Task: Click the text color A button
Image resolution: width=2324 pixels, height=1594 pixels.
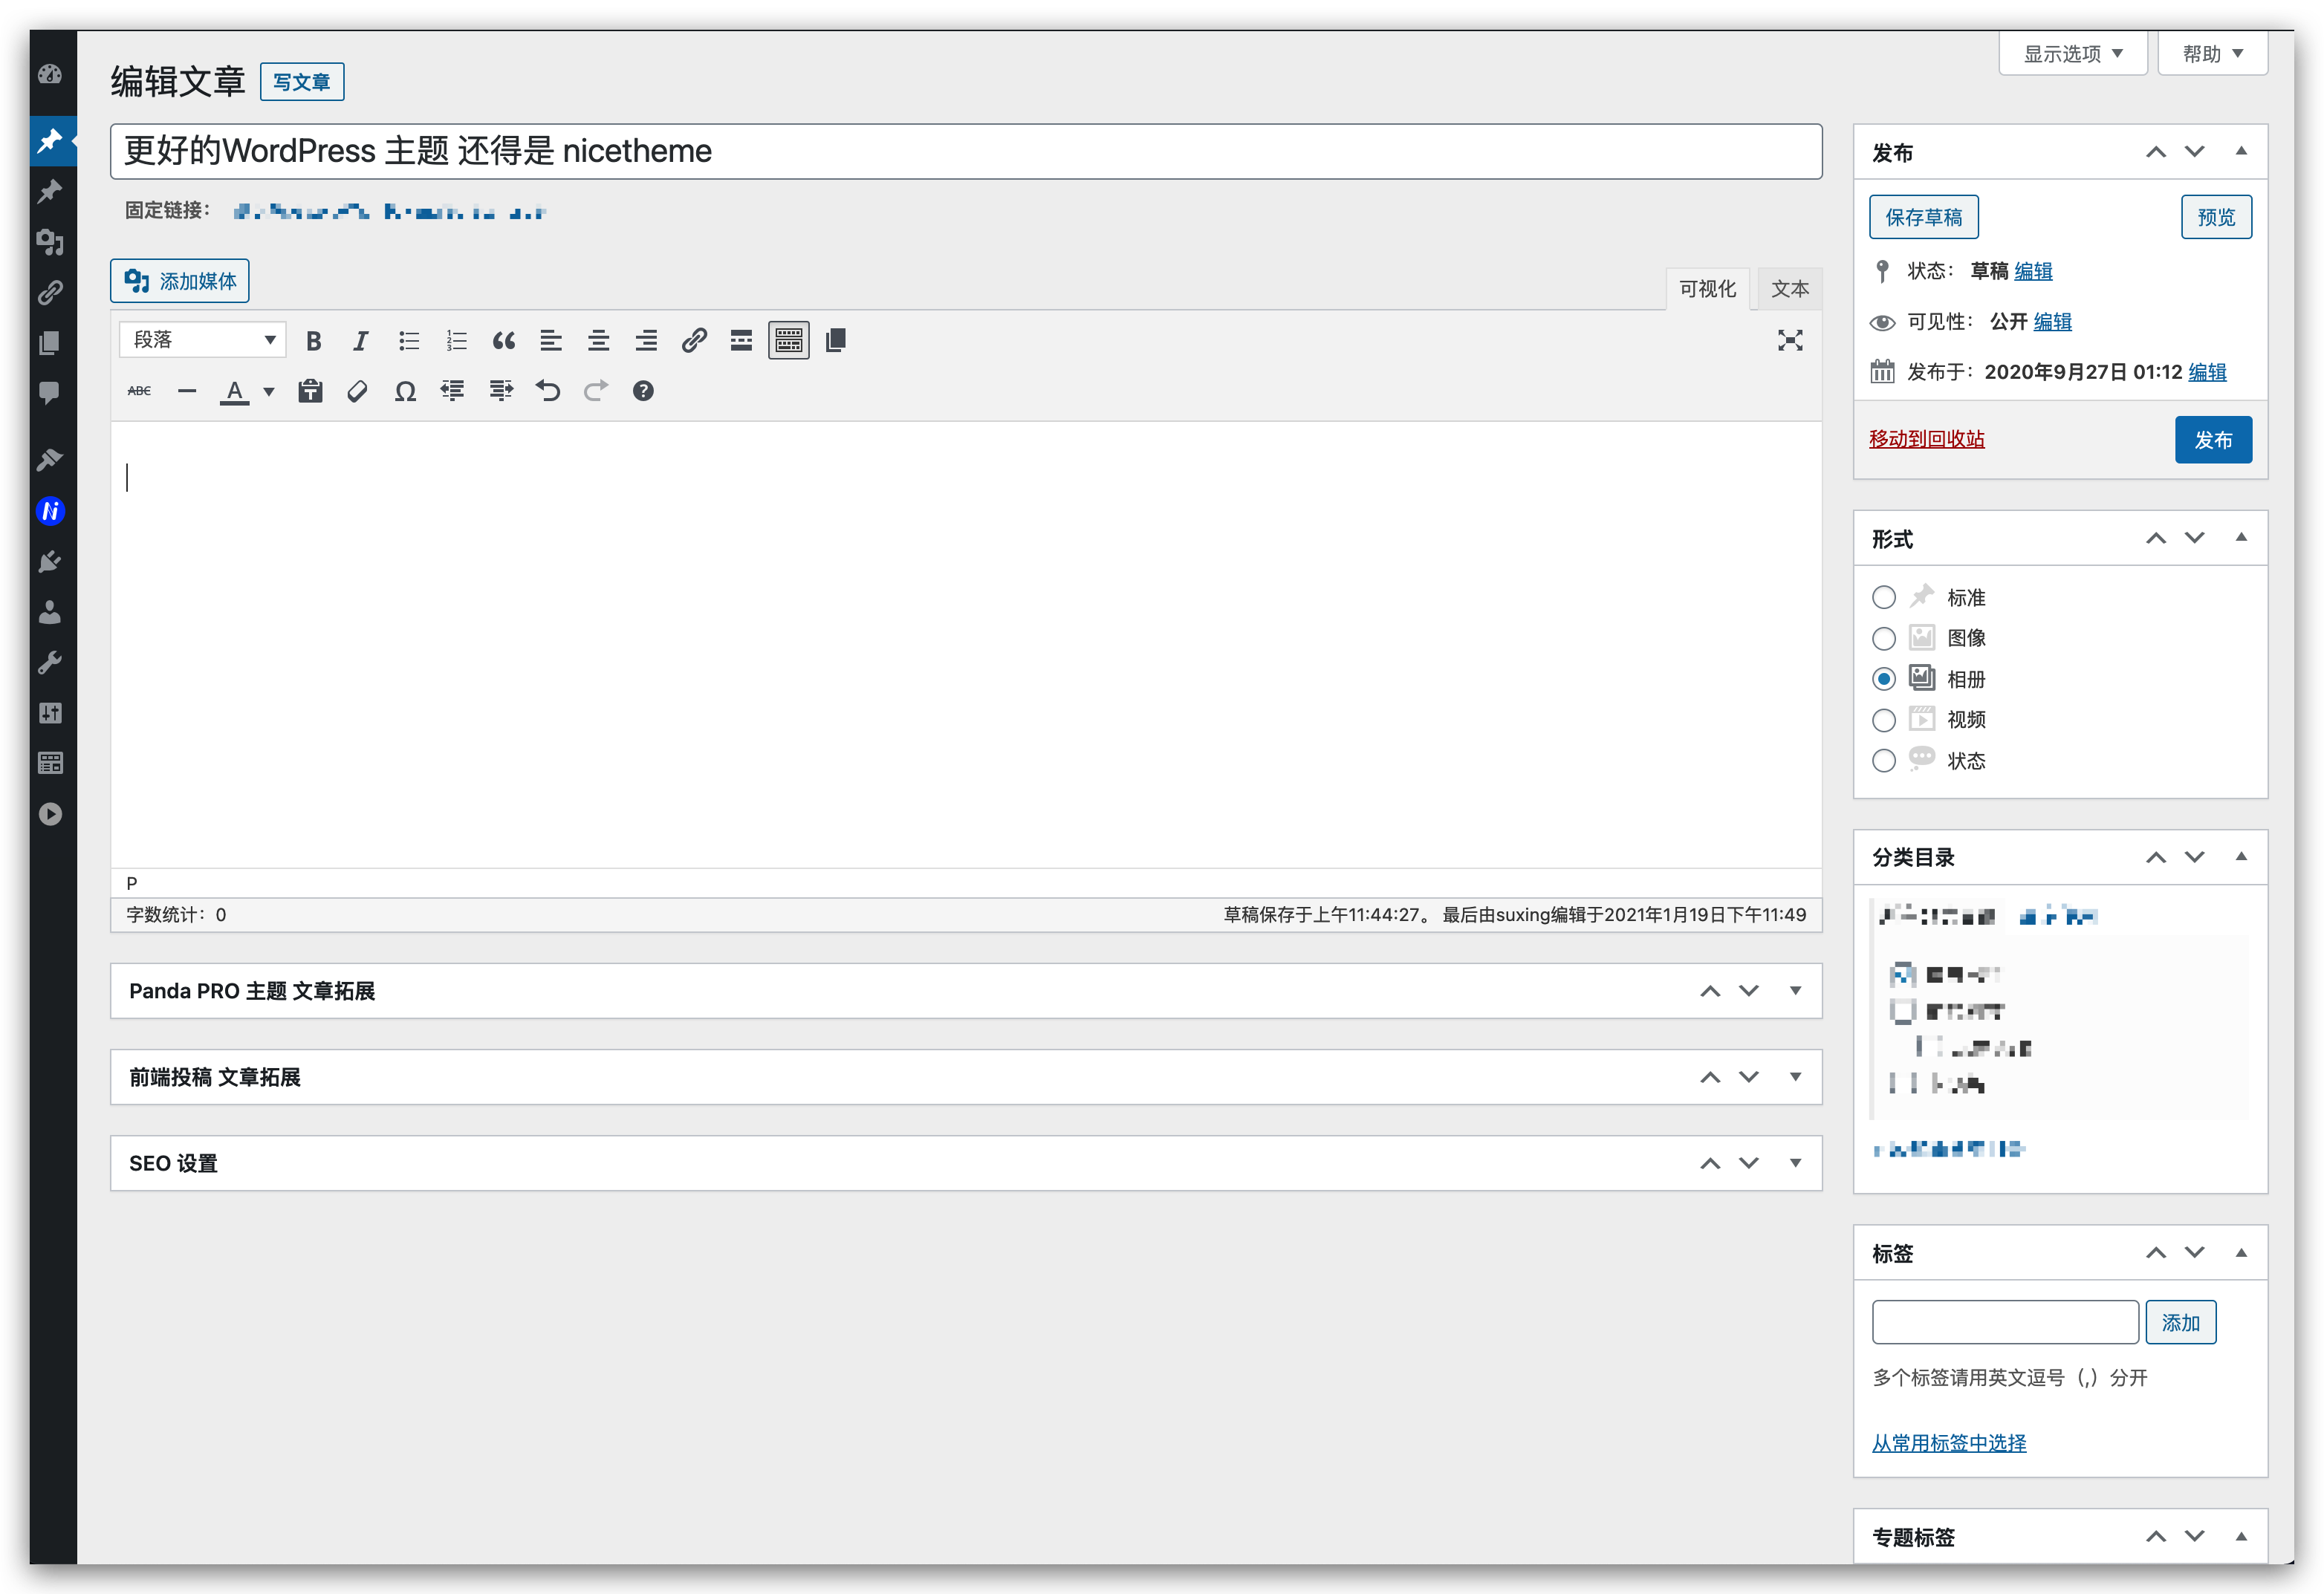Action: [234, 391]
